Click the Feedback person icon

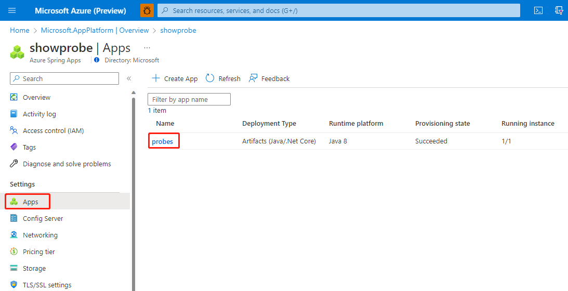click(253, 78)
